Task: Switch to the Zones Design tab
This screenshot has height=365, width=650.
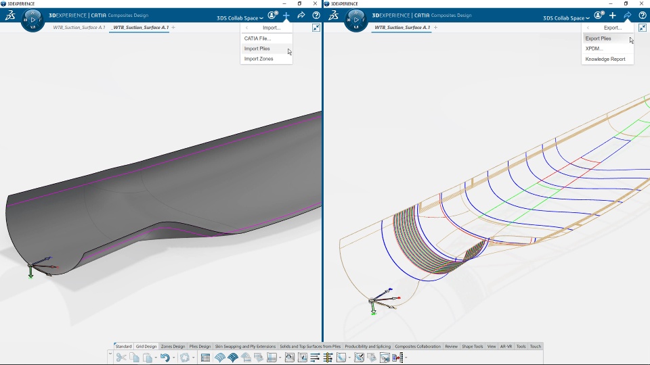Action: click(x=173, y=346)
